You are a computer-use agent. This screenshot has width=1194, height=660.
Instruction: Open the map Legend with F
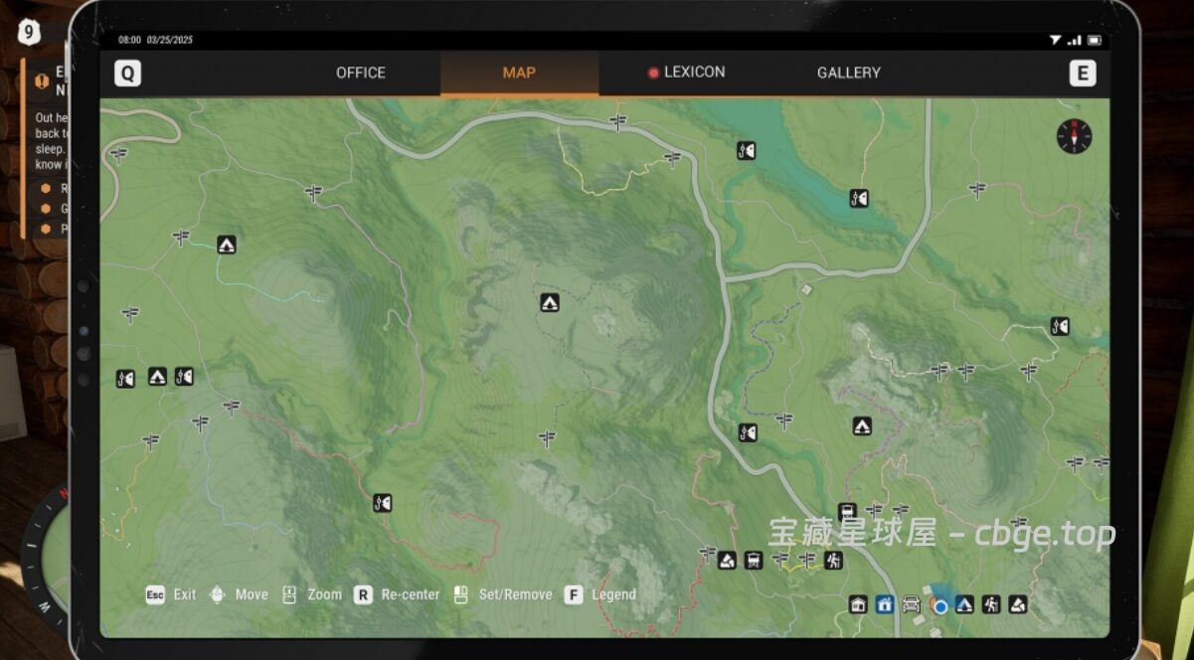pos(599,594)
